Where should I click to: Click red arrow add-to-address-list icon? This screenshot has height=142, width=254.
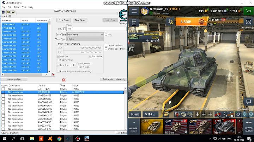[x=53, y=75]
